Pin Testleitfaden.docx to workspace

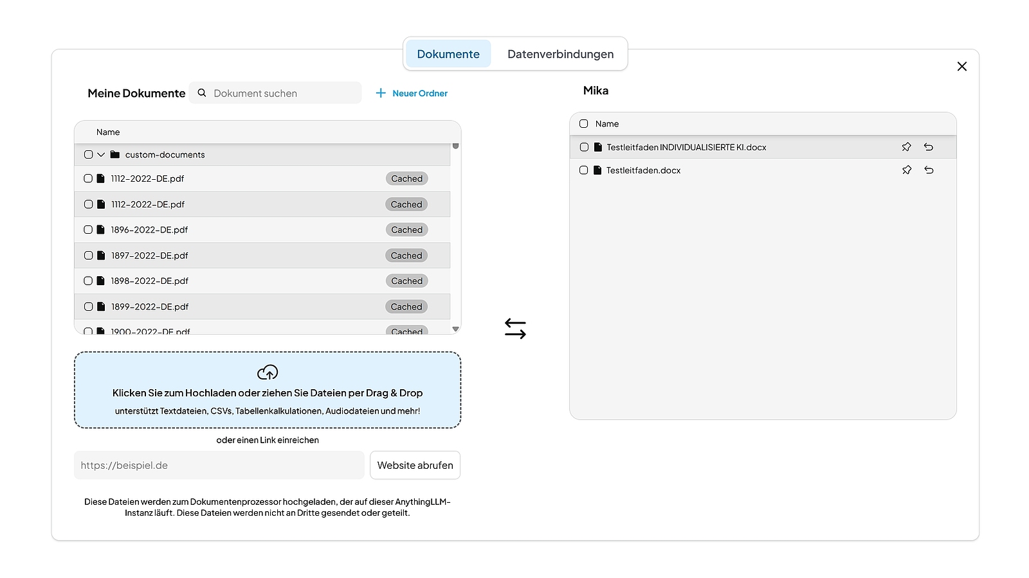906,170
